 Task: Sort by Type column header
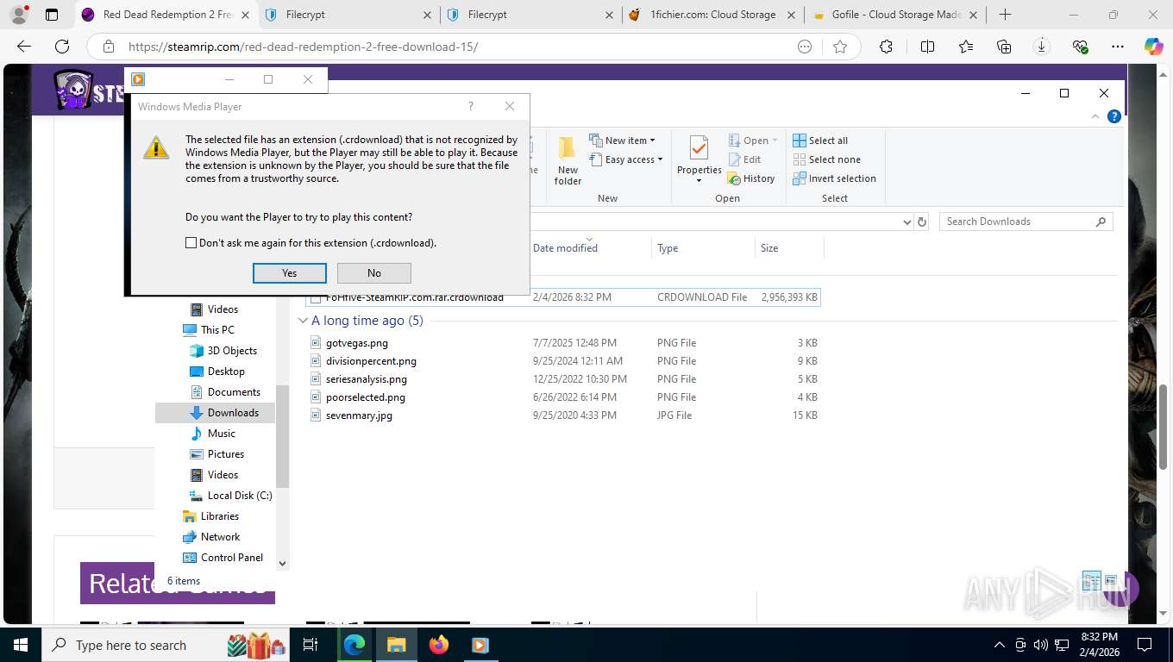[x=668, y=248]
